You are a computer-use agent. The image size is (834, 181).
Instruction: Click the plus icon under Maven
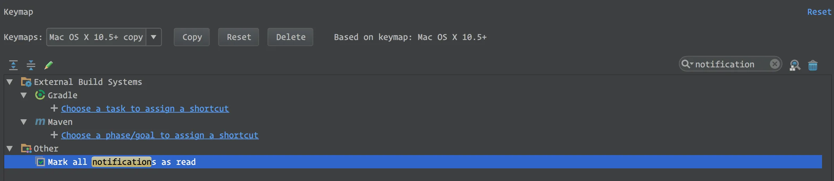point(54,135)
